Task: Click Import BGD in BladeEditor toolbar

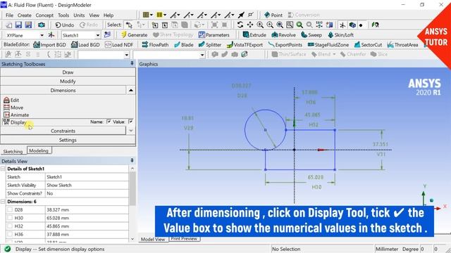Action: pyautogui.click(x=49, y=45)
